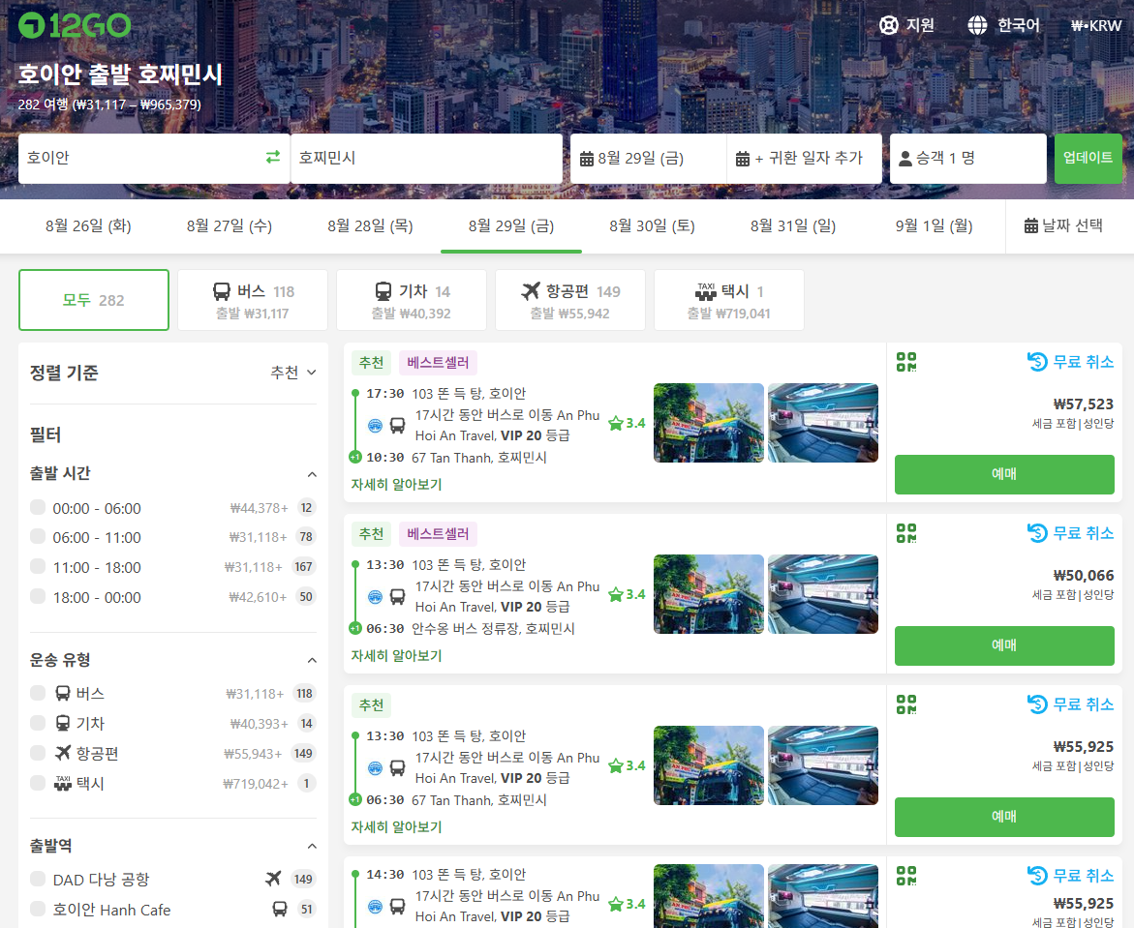Open the ₩•KRW currency selector
Viewport: 1134px width, 928px height.
coord(1095,25)
